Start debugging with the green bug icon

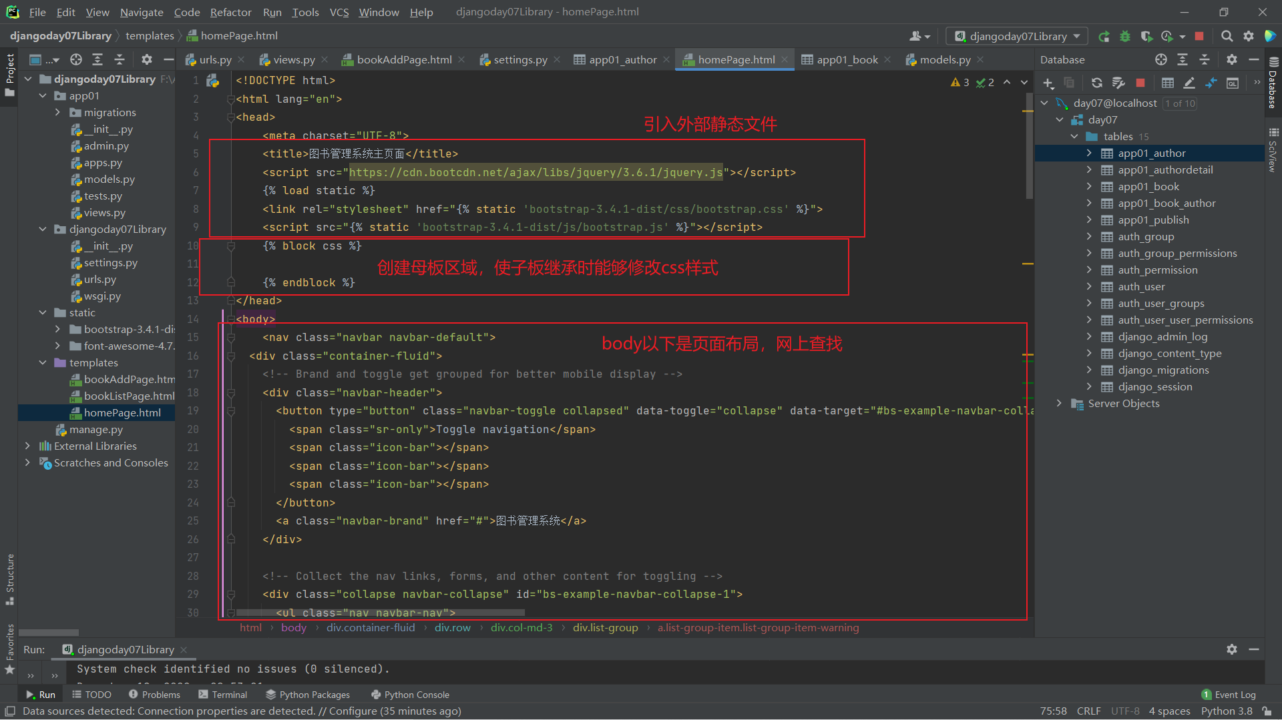(1125, 37)
